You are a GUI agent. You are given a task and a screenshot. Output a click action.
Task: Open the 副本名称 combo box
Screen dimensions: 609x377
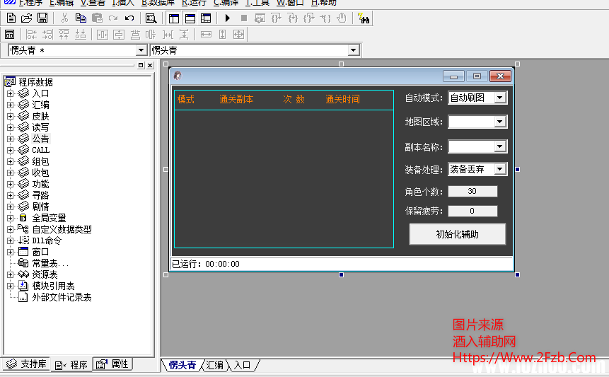coord(500,146)
